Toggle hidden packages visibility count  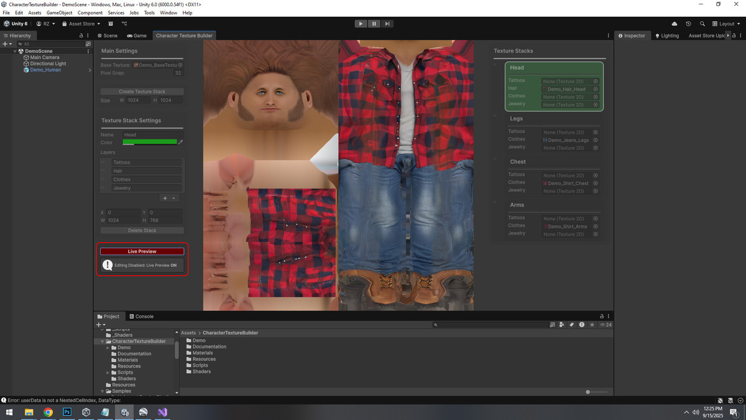(605, 325)
